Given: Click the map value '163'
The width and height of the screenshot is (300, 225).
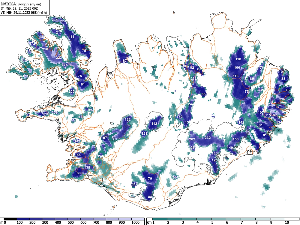Looking at the screenshot, I should [215, 153].
